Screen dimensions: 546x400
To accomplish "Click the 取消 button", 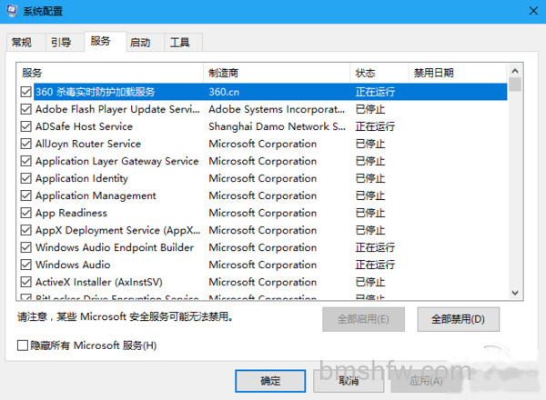I will (x=349, y=381).
